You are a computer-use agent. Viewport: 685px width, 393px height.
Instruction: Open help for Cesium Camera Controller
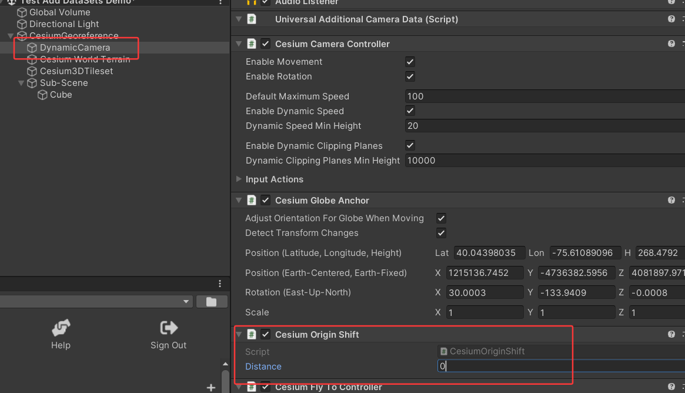(671, 44)
